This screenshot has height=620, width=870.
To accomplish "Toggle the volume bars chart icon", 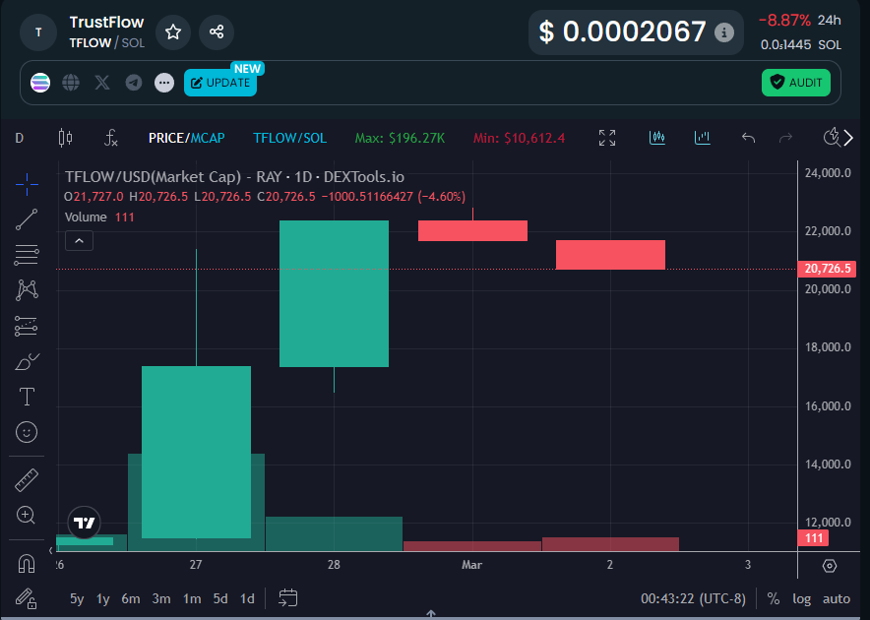I will 703,138.
